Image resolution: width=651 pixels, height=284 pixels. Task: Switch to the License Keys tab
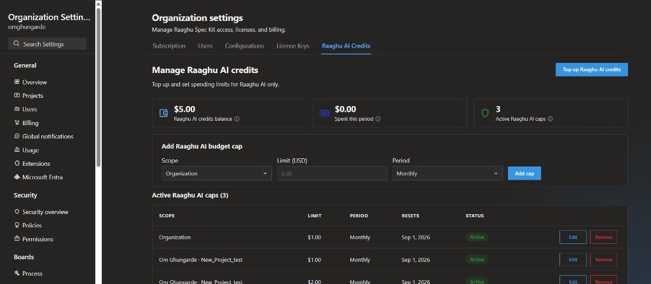(x=292, y=46)
